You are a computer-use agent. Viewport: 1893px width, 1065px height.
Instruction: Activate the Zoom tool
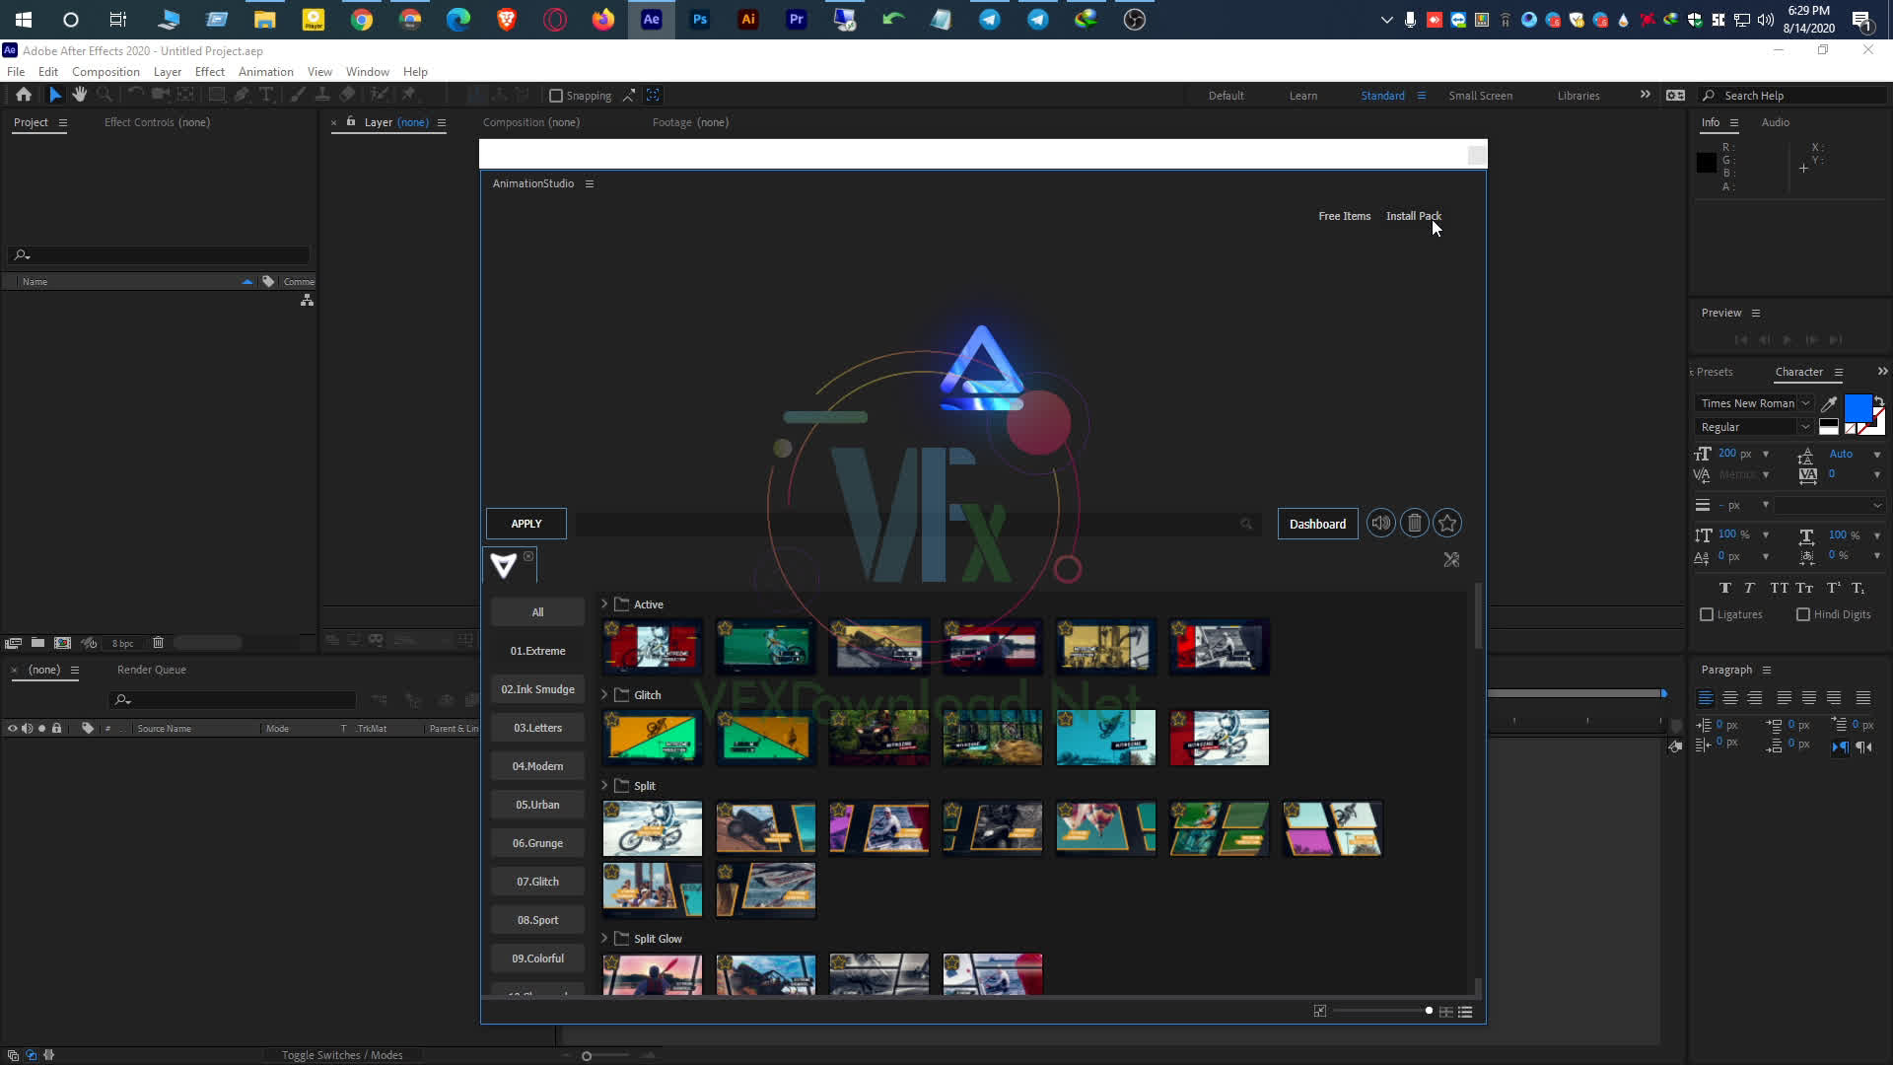click(x=105, y=95)
